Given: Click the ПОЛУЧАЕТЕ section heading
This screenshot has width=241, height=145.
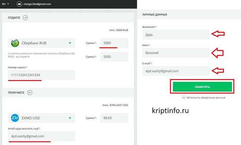Looking at the screenshot, I should pyautogui.click(x=16, y=92).
